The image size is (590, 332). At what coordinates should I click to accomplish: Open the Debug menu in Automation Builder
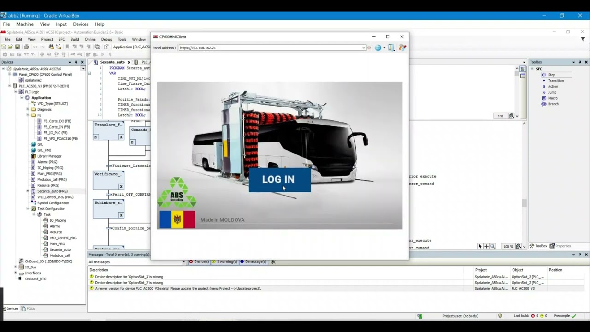(x=106, y=39)
